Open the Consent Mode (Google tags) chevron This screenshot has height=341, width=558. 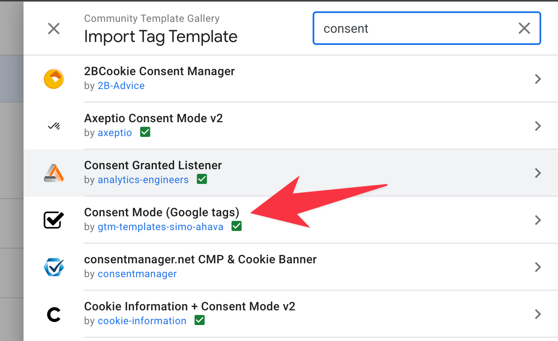click(537, 220)
